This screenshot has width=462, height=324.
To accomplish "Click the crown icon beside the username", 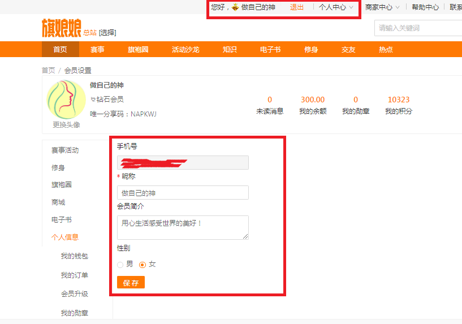I will (x=235, y=7).
